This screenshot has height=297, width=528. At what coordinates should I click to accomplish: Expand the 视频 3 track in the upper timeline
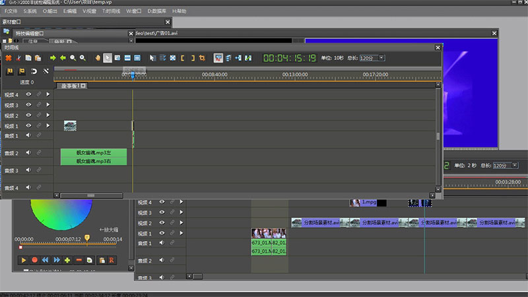(x=48, y=105)
